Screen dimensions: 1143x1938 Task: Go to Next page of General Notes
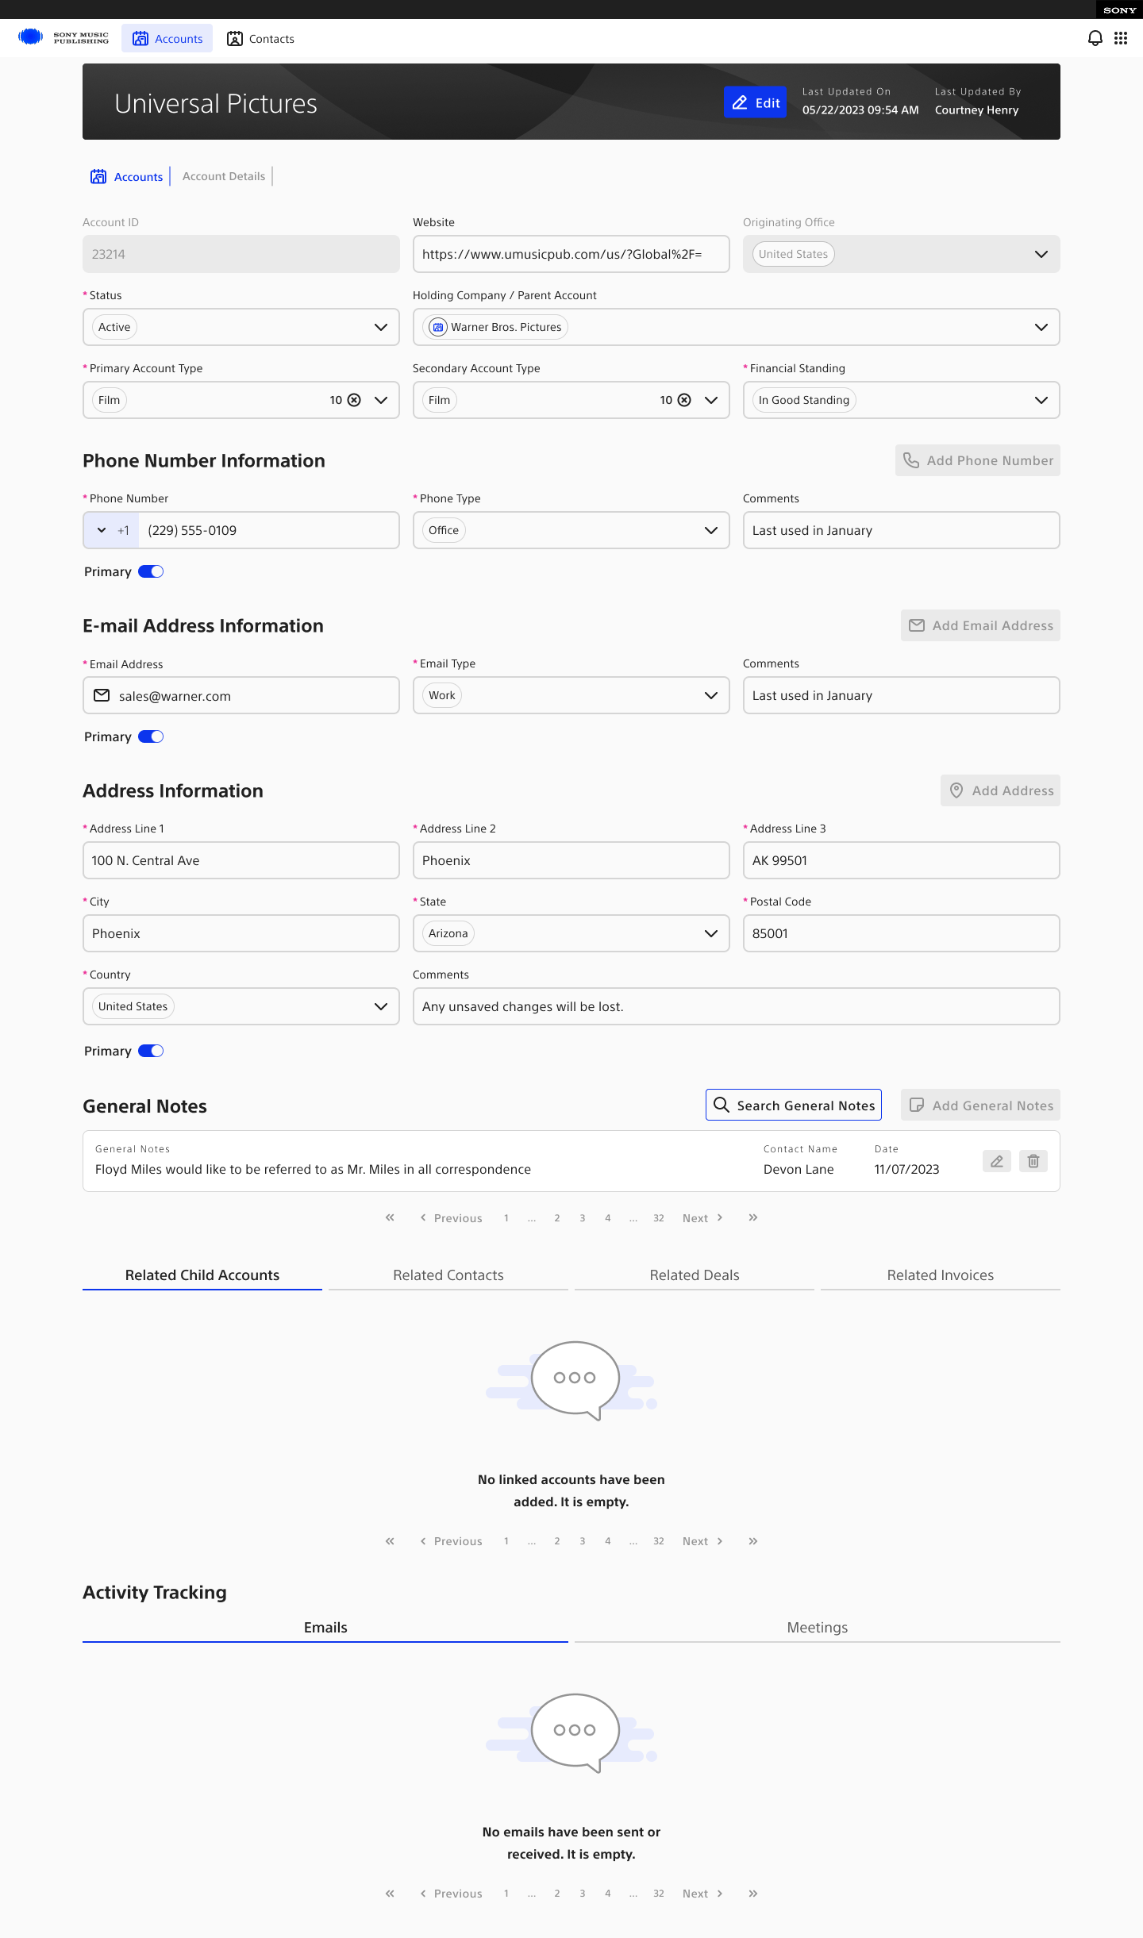(x=702, y=1218)
